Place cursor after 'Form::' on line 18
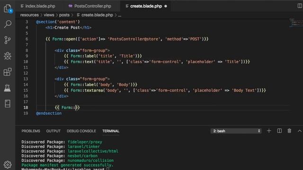The width and height of the screenshot is (303, 170). 75,108
